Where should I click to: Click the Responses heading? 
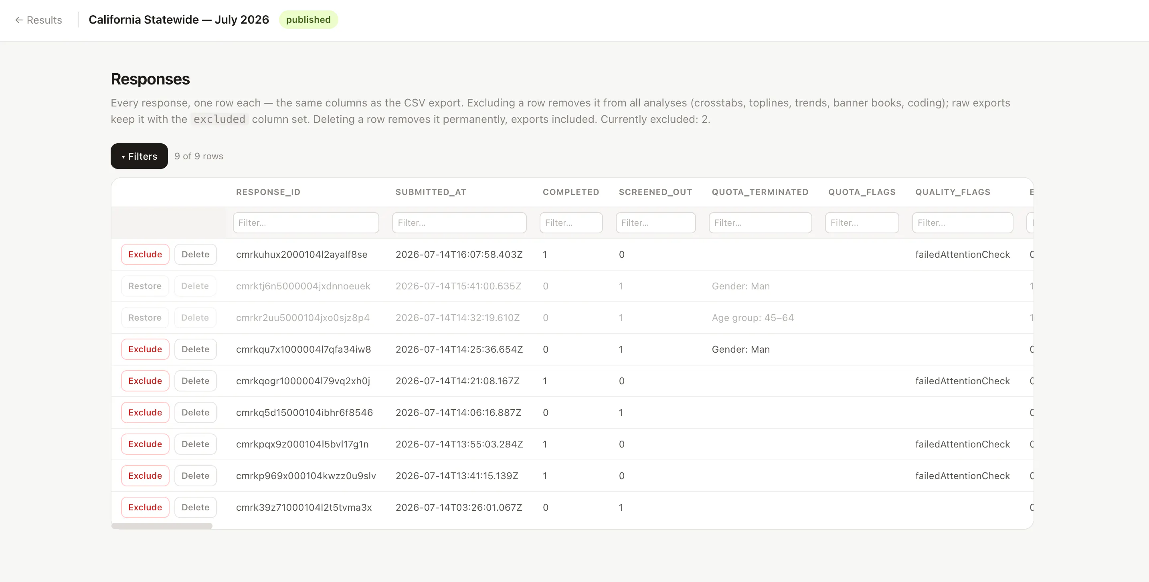click(x=150, y=79)
